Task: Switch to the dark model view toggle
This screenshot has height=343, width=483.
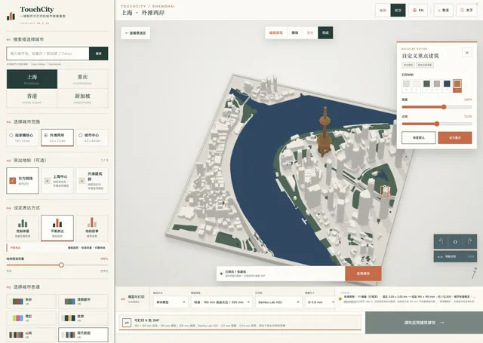Action: coord(398,10)
